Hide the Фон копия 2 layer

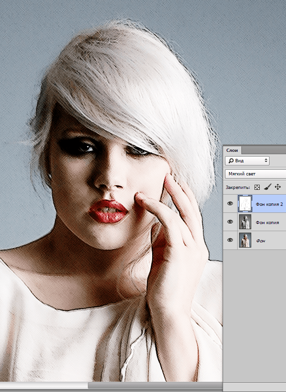coord(230,204)
